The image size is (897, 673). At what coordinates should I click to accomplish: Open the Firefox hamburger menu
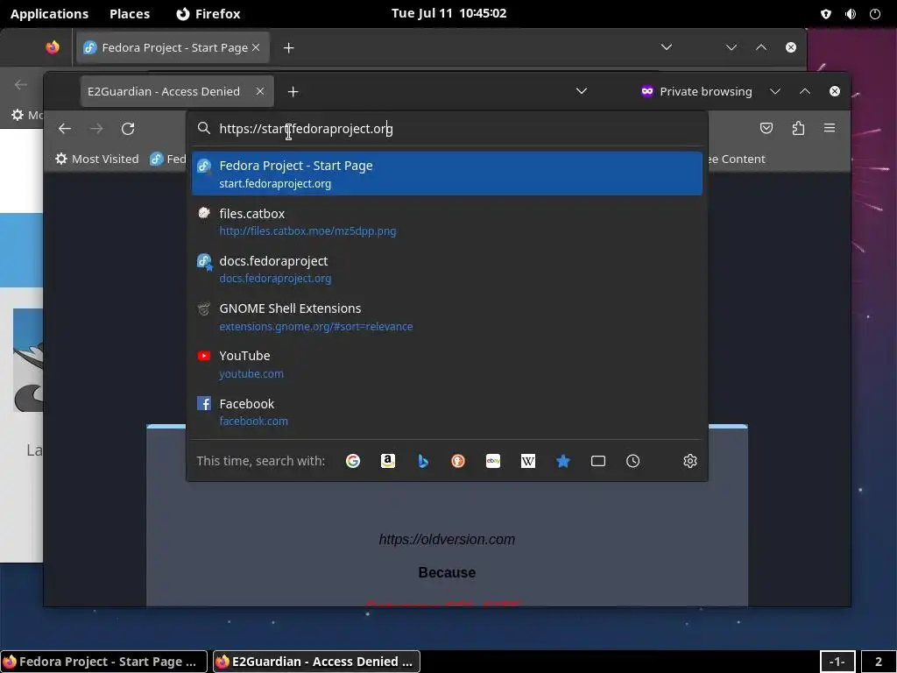pyautogui.click(x=830, y=128)
